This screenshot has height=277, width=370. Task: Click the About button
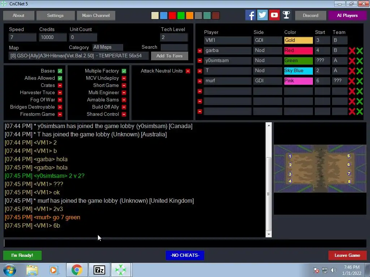pos(19,15)
